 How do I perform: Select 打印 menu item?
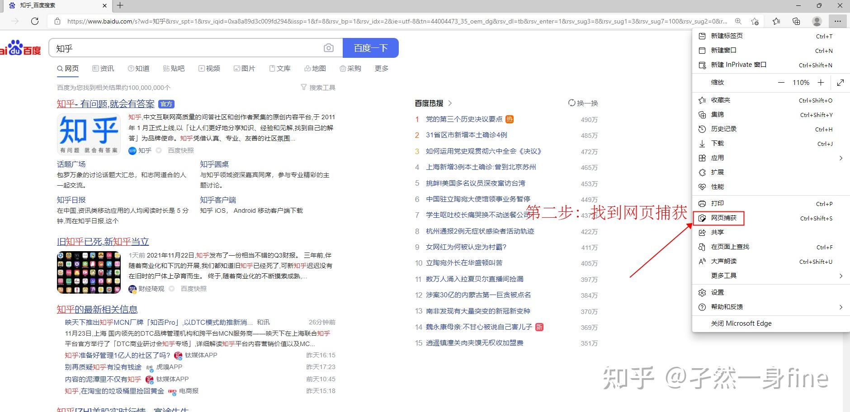click(771, 203)
